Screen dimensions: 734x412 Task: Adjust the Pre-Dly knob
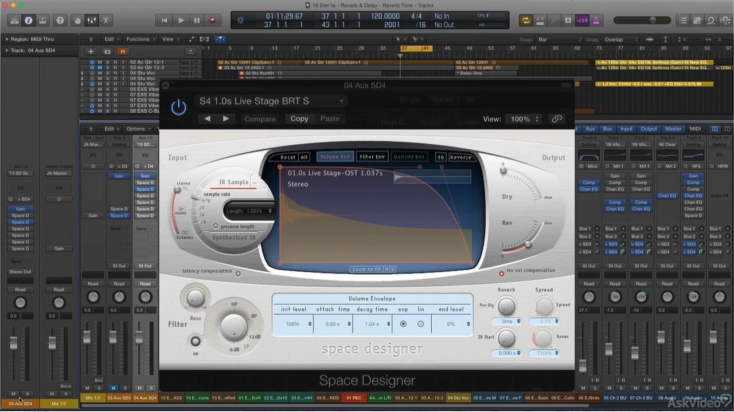506,307
